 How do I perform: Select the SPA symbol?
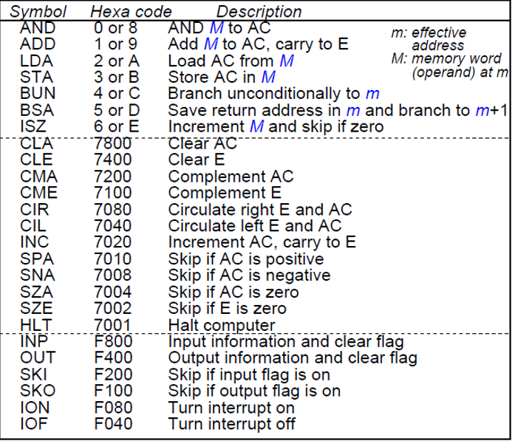click(37, 259)
